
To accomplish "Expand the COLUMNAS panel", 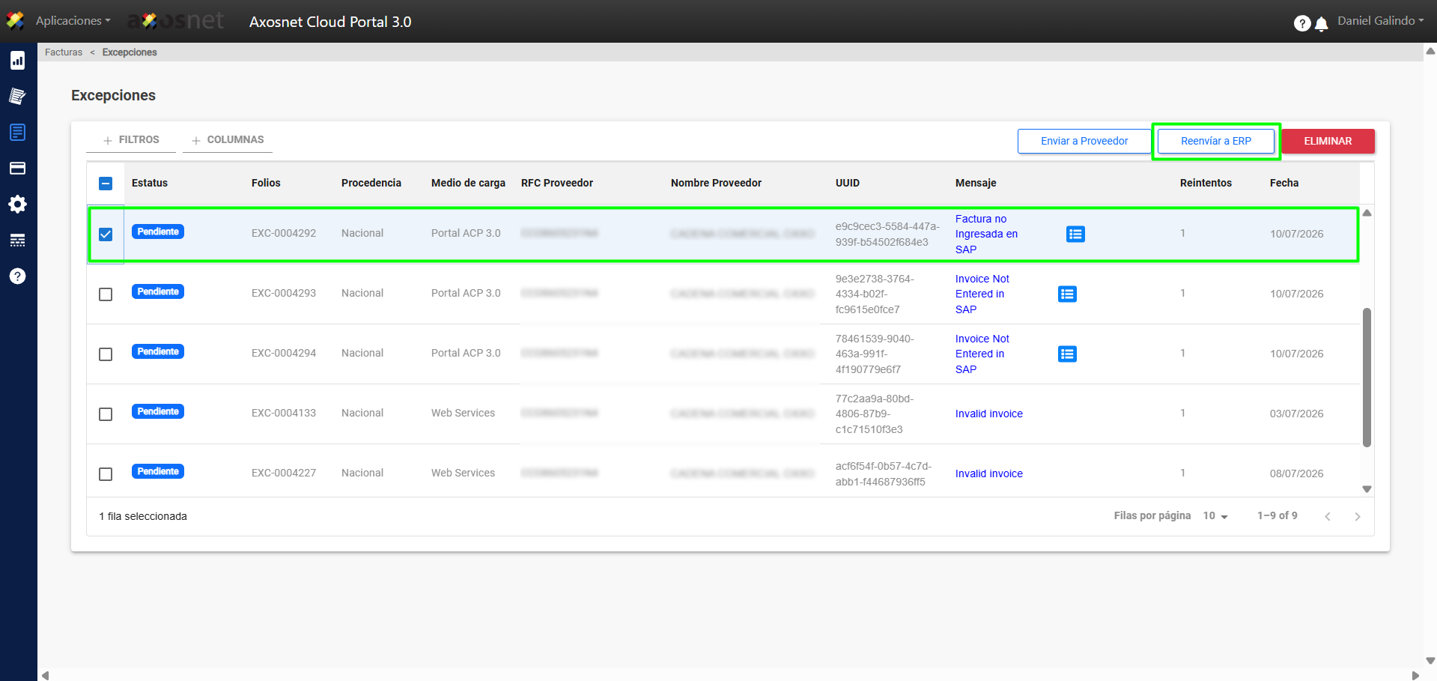I will [228, 140].
